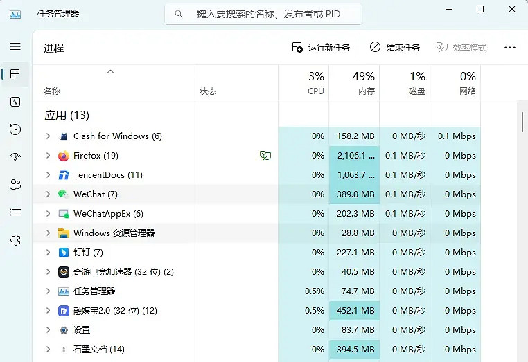528x362 pixels.
Task: Sort processes by the 内存 column
Action: tap(354, 83)
